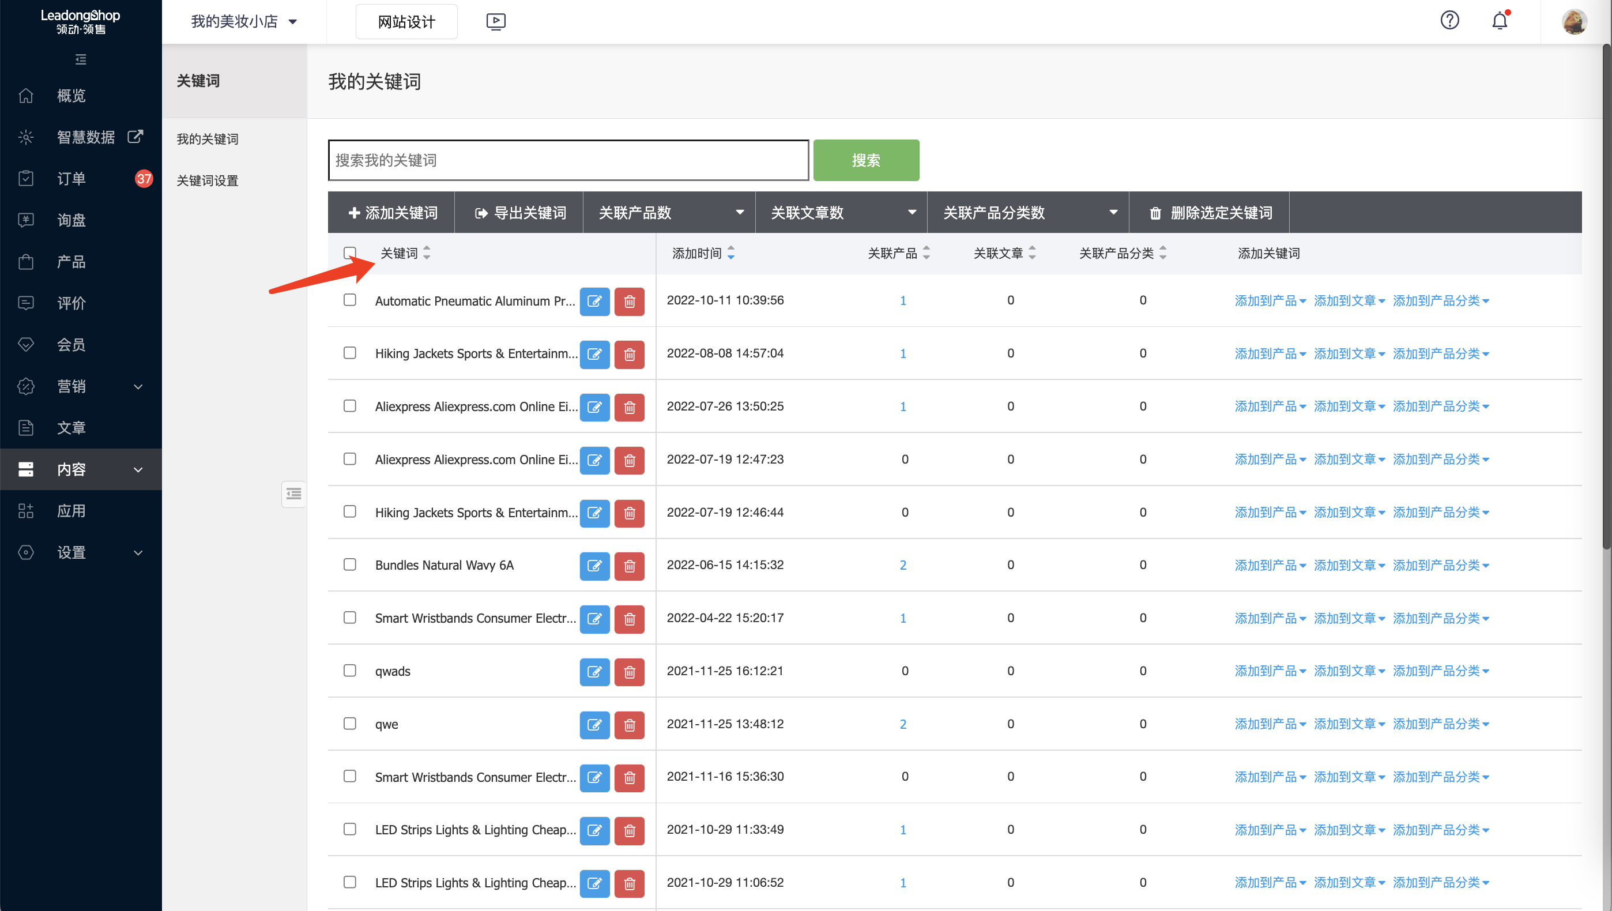The width and height of the screenshot is (1612, 911).
Task: Open external link icon beside 智慧数据
Action: point(136,137)
